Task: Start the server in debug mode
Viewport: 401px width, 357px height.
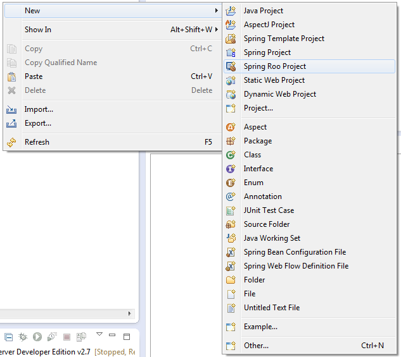Action: pyautogui.click(x=23, y=337)
